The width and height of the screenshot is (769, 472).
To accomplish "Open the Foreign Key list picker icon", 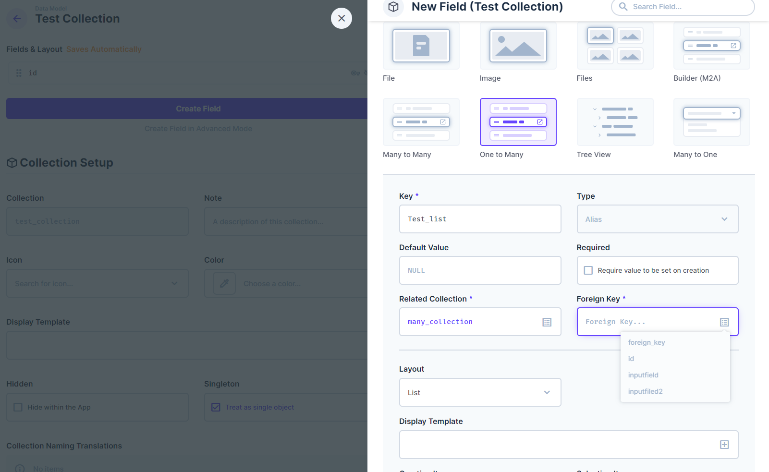I will tap(724, 322).
